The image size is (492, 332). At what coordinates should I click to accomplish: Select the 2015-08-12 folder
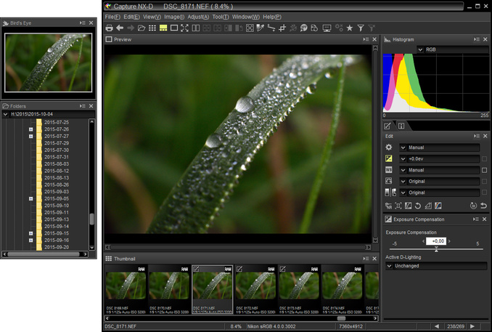point(57,171)
